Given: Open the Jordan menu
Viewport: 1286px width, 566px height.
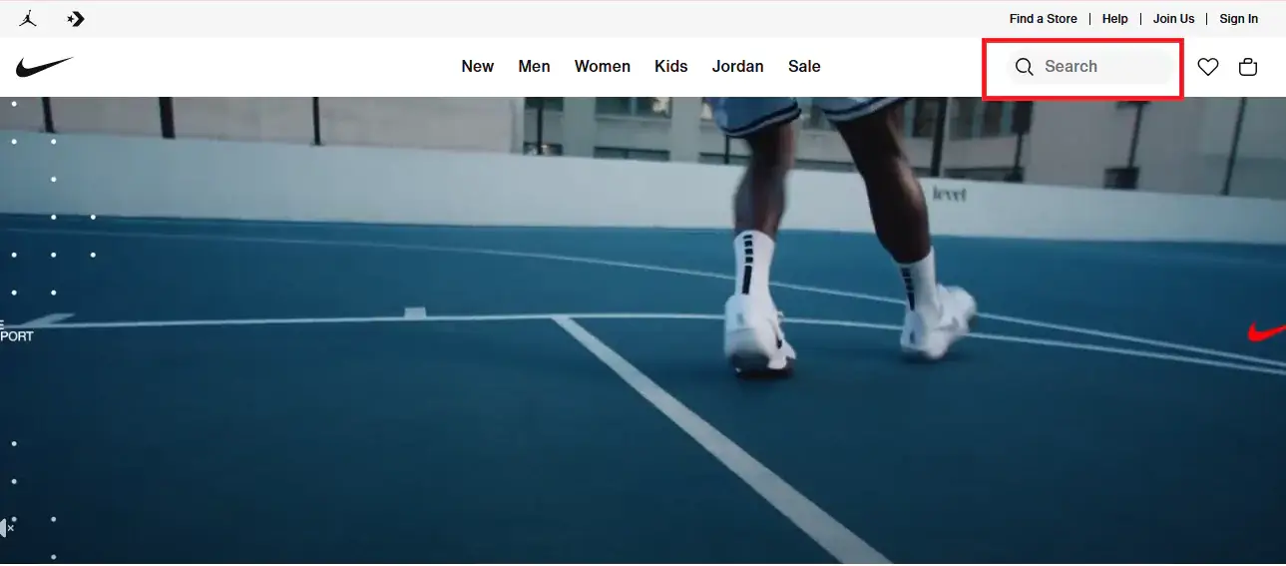Looking at the screenshot, I should (x=738, y=67).
